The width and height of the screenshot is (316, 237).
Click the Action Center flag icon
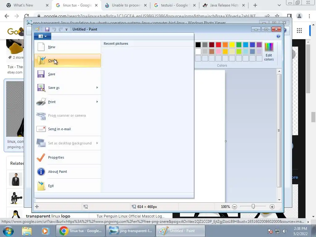(x=270, y=231)
